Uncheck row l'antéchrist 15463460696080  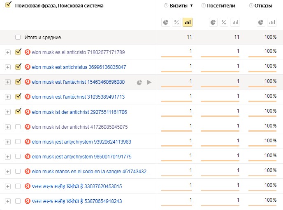[18, 81]
